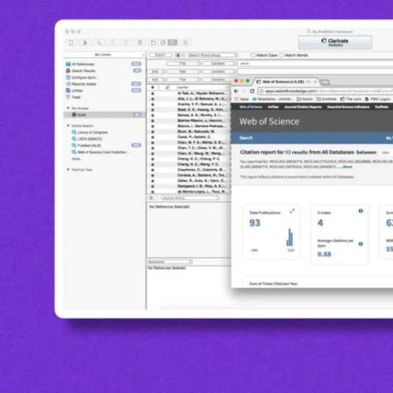Click the read status dot column header
Screen dimensions: 393x393
coord(153,87)
